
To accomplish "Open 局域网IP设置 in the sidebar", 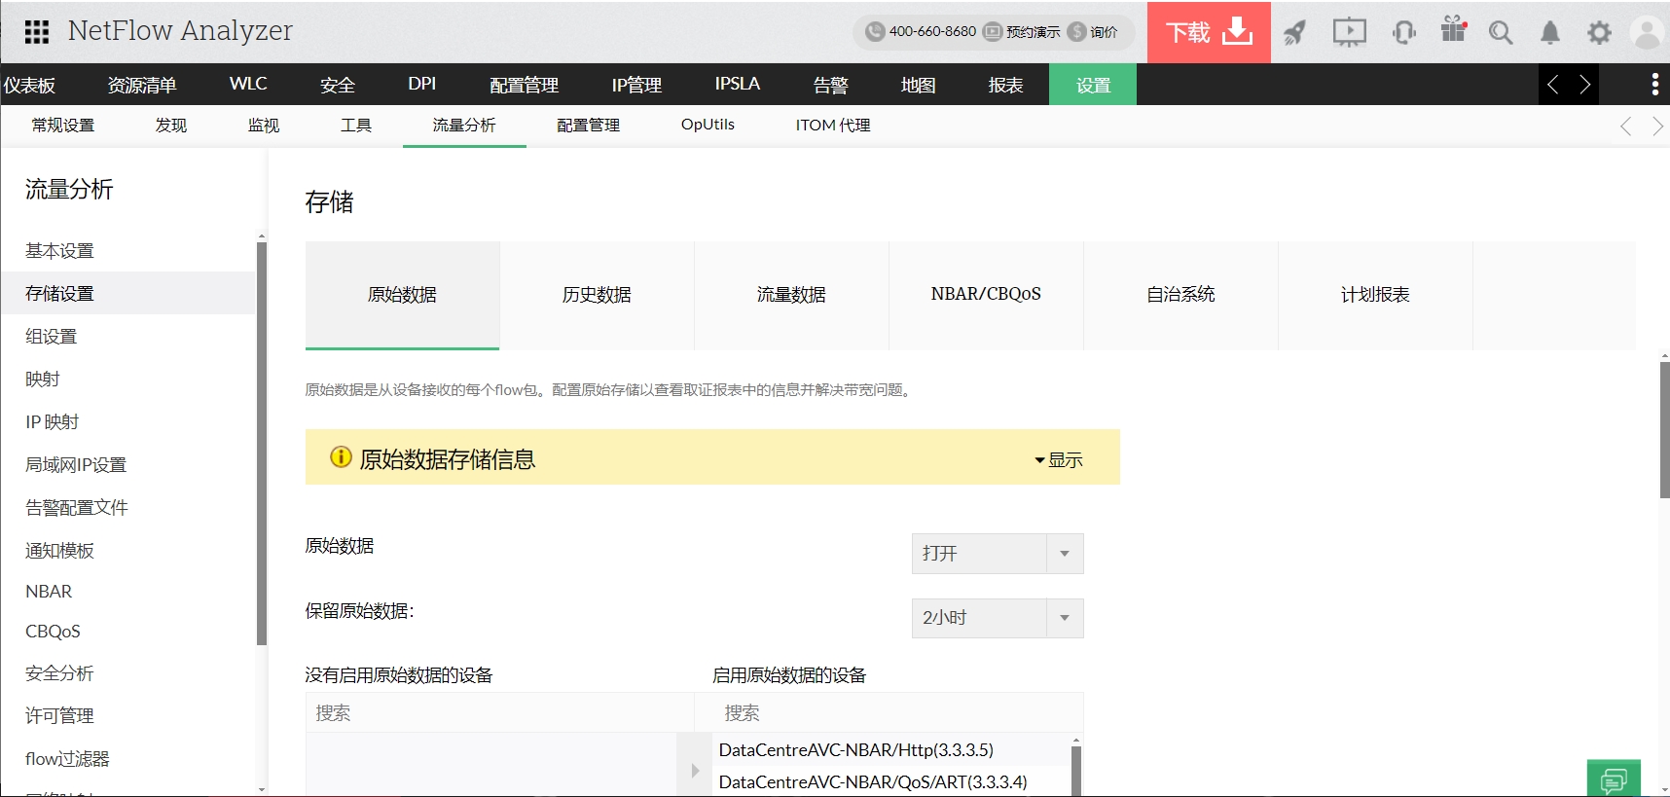I will click(76, 465).
